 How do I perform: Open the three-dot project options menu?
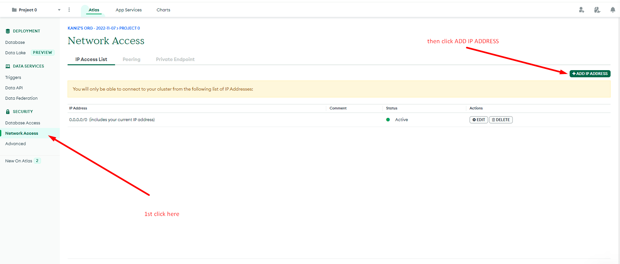[x=69, y=10]
